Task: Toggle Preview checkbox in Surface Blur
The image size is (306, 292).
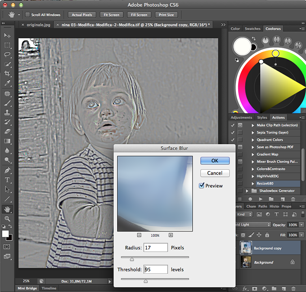Action: tap(202, 185)
